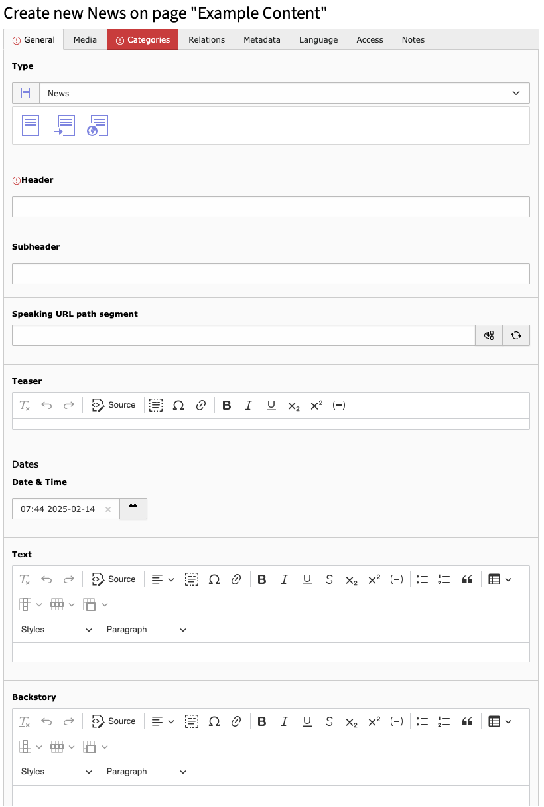Switch to the Categories tab
This screenshot has width=544, height=807.
tap(143, 39)
